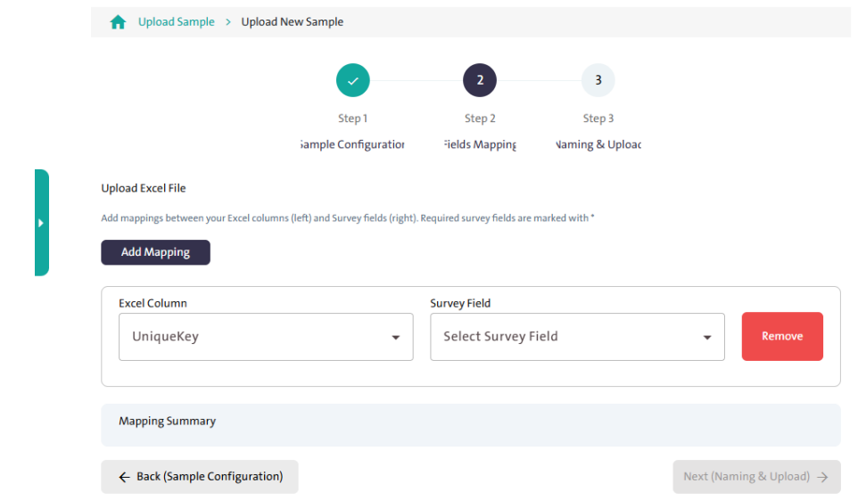Click the Fields Mapping step label
The width and height of the screenshot is (858, 500).
coord(480,144)
